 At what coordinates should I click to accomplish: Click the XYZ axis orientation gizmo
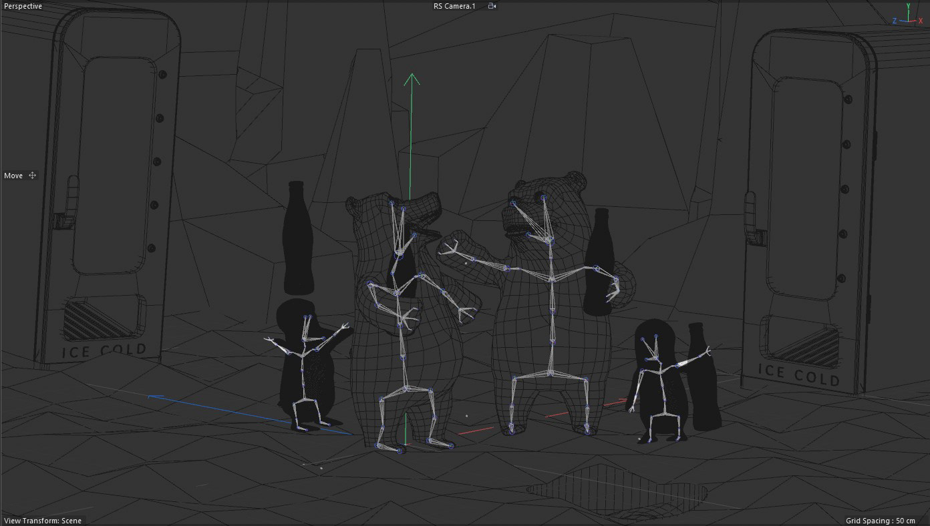pos(908,16)
